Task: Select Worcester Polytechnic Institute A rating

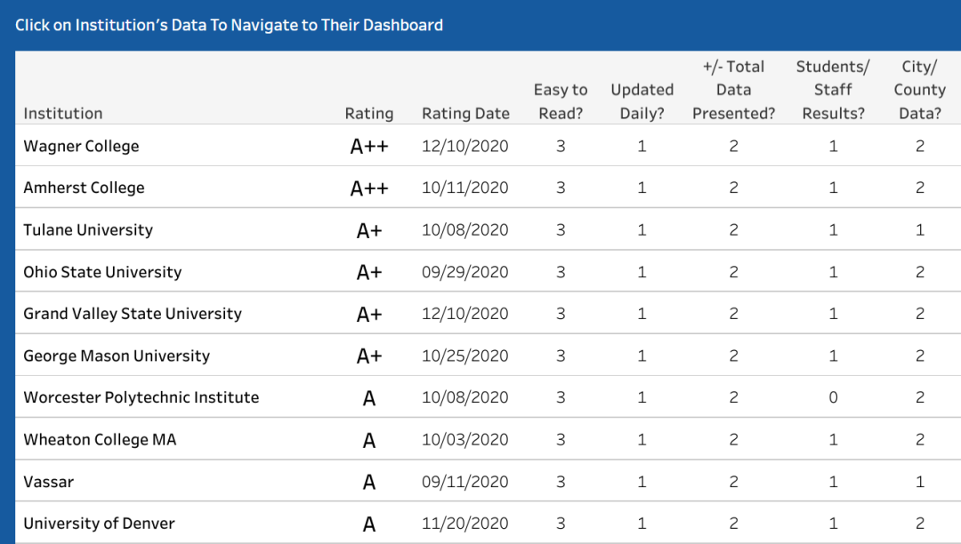Action: coord(369,398)
